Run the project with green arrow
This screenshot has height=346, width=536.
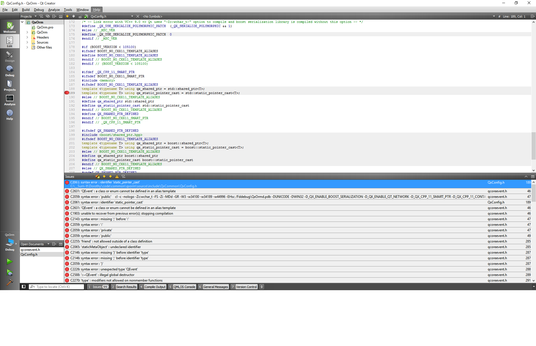tap(10, 261)
